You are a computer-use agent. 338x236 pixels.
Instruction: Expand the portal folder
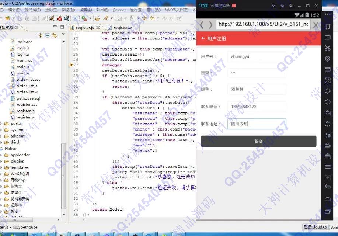click(1, 124)
